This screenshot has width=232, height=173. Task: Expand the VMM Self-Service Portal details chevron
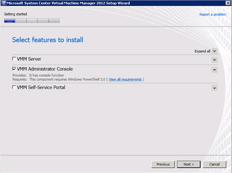click(214, 88)
